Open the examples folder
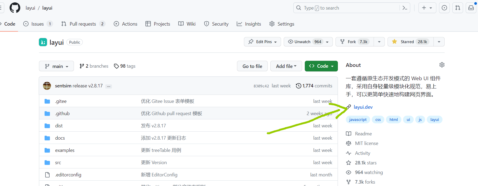 click(x=65, y=150)
